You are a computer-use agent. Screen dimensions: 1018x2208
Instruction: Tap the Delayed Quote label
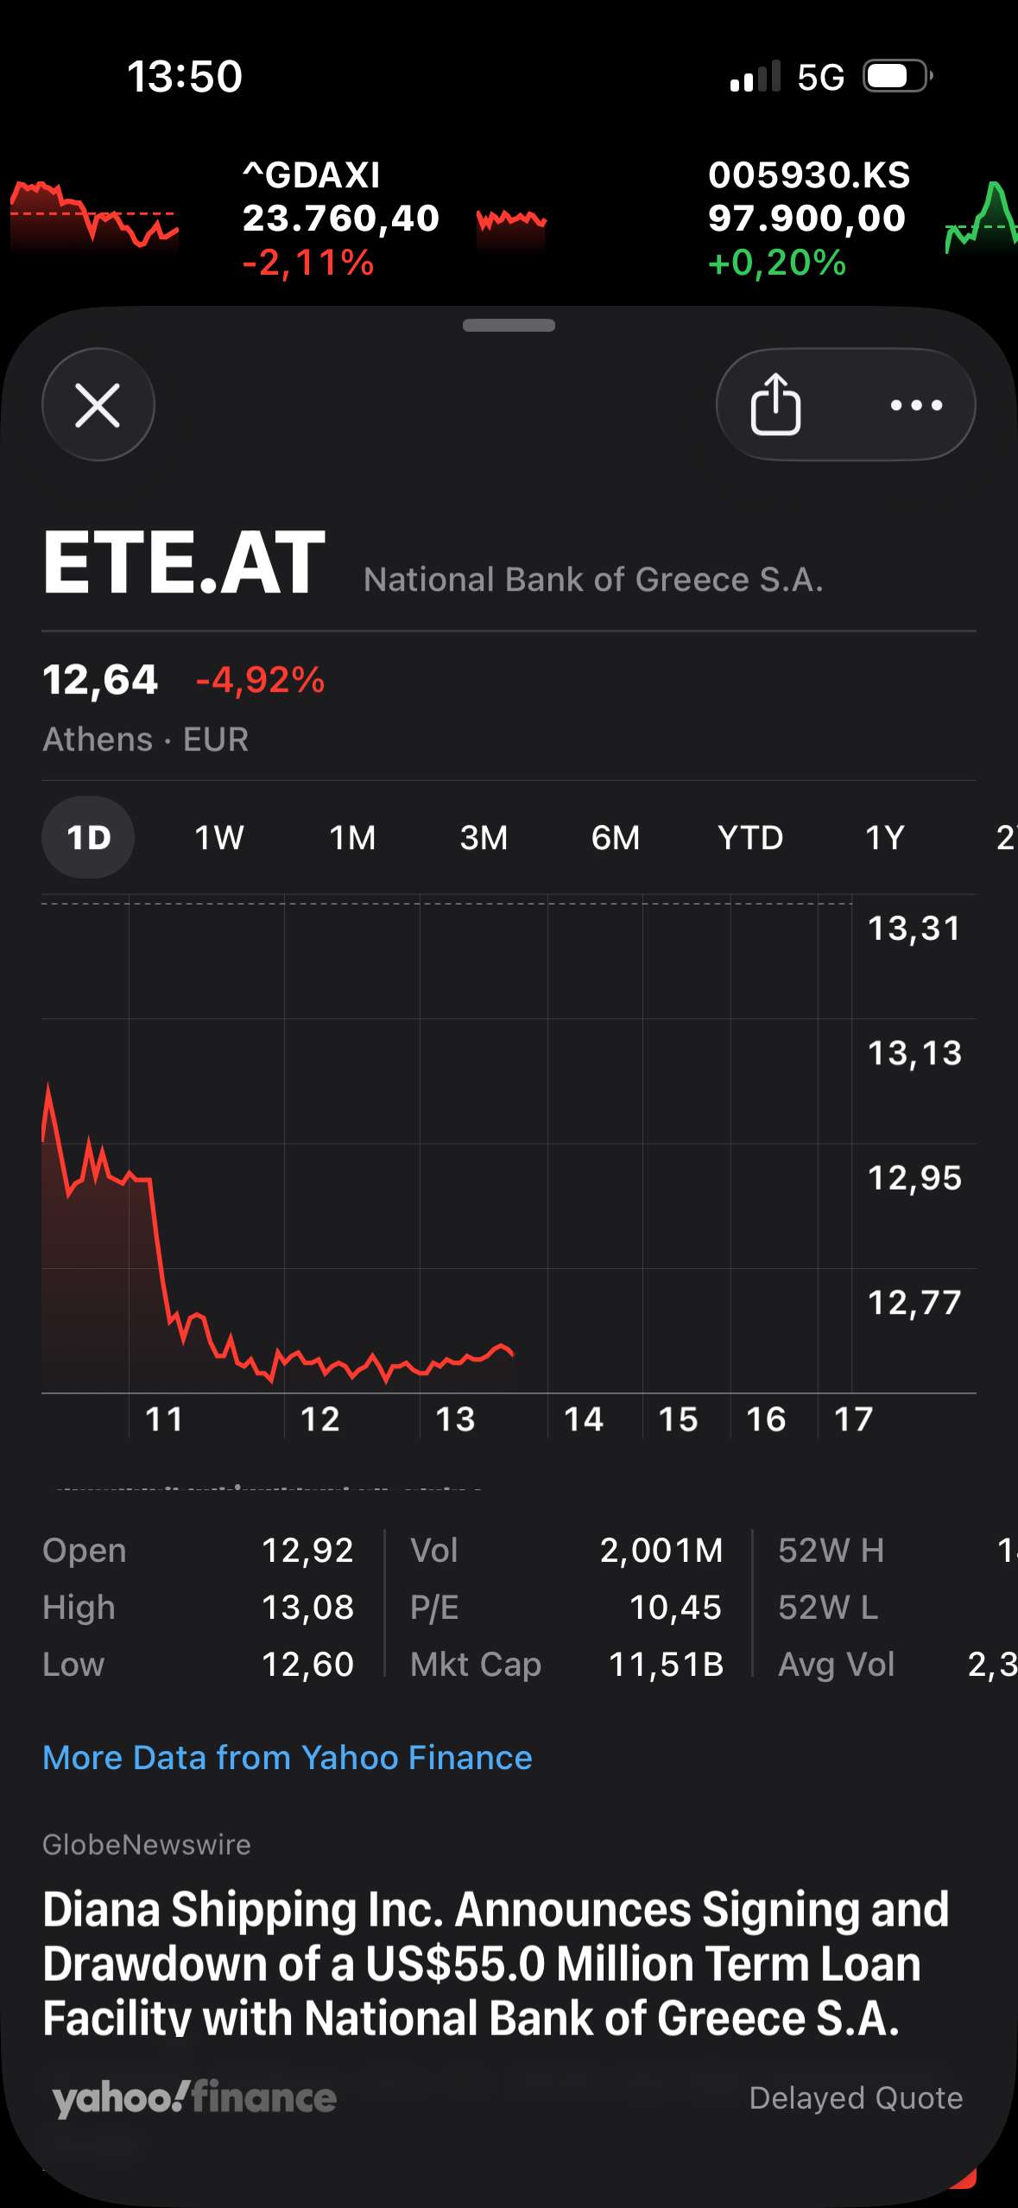click(855, 2097)
